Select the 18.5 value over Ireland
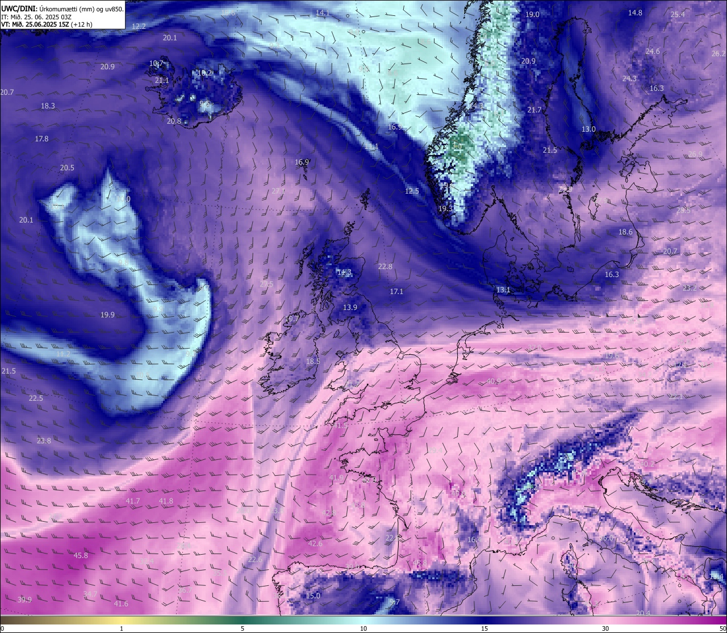 tap(313, 361)
